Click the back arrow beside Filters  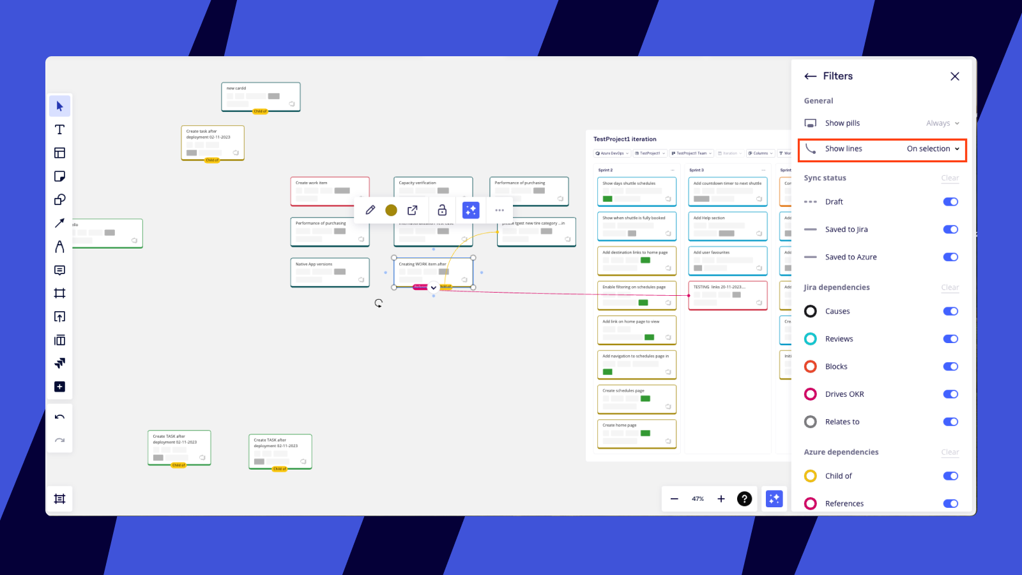pos(810,76)
